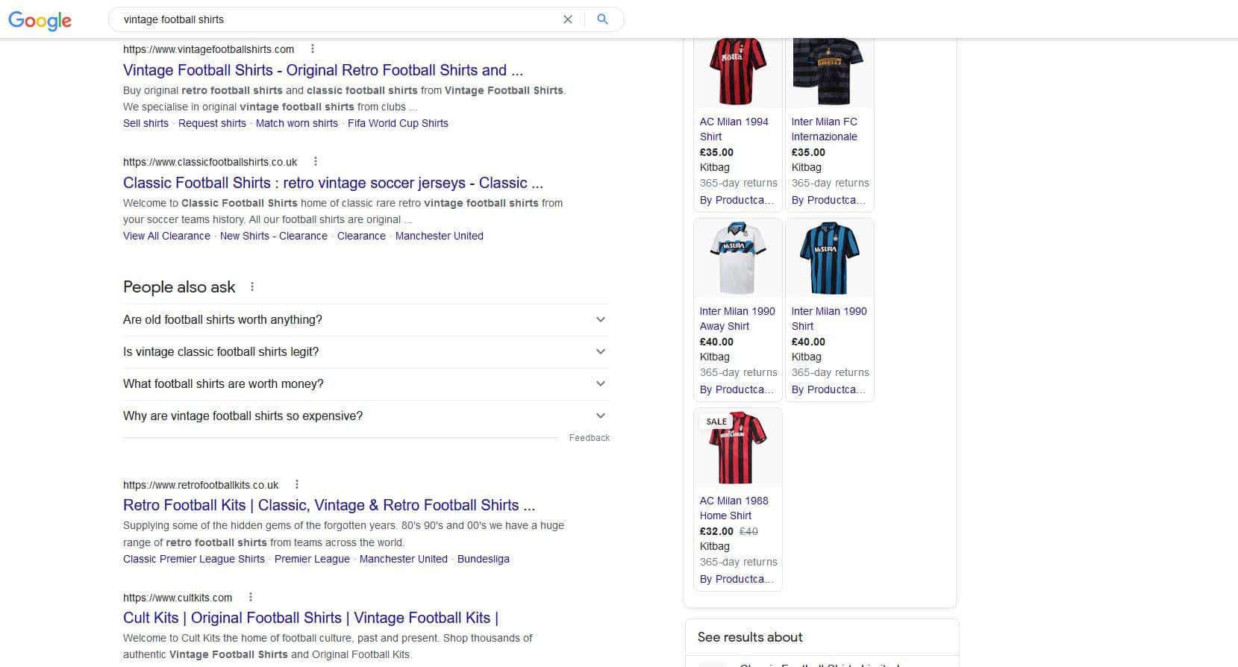This screenshot has height=667, width=1238.
Task: Click the New Shirts - Clearance sitelink
Action: point(274,236)
